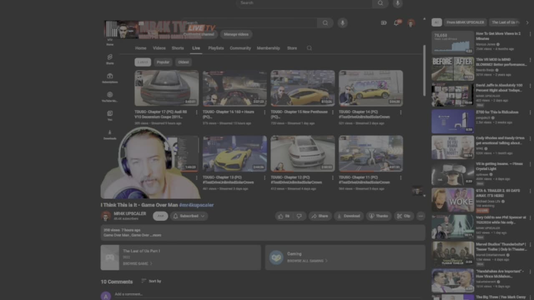The height and width of the screenshot is (300, 534).
Task: Open the channel Membership tab
Action: click(x=268, y=48)
